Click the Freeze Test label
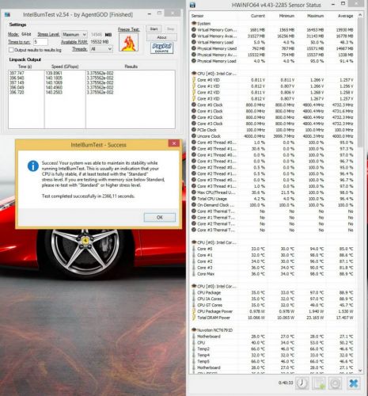368x396 pixels. click(129, 29)
